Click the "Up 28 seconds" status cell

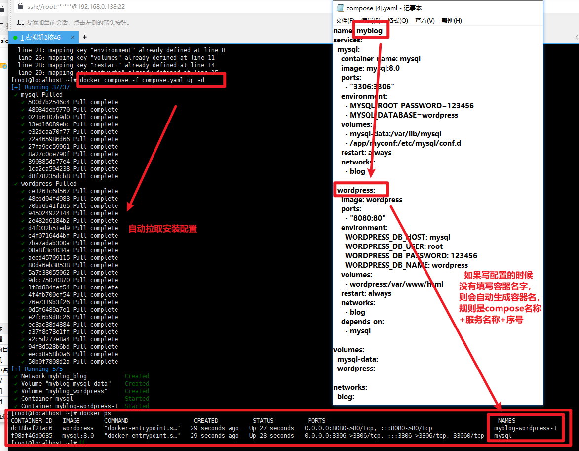click(271, 436)
